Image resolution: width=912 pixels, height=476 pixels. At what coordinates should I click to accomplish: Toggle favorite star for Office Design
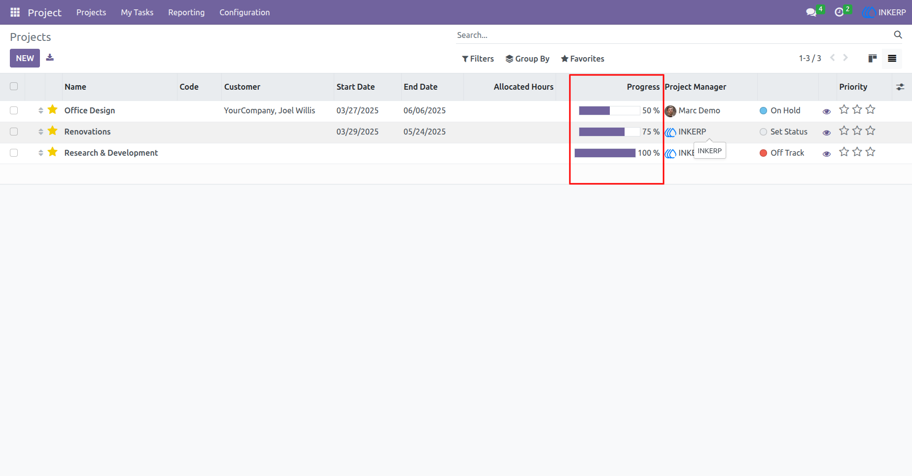point(53,110)
